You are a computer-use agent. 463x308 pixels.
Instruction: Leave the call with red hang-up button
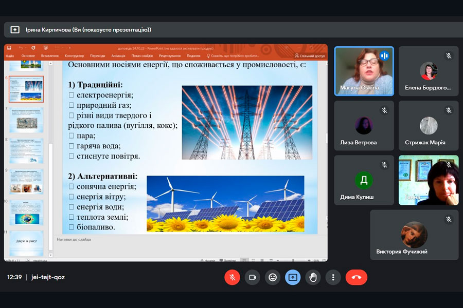point(356,277)
